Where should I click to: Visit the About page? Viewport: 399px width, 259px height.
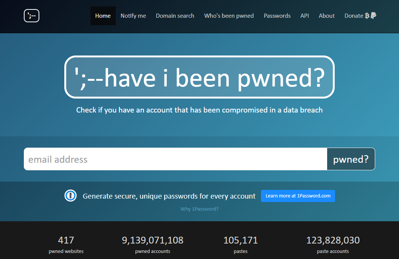tap(326, 16)
